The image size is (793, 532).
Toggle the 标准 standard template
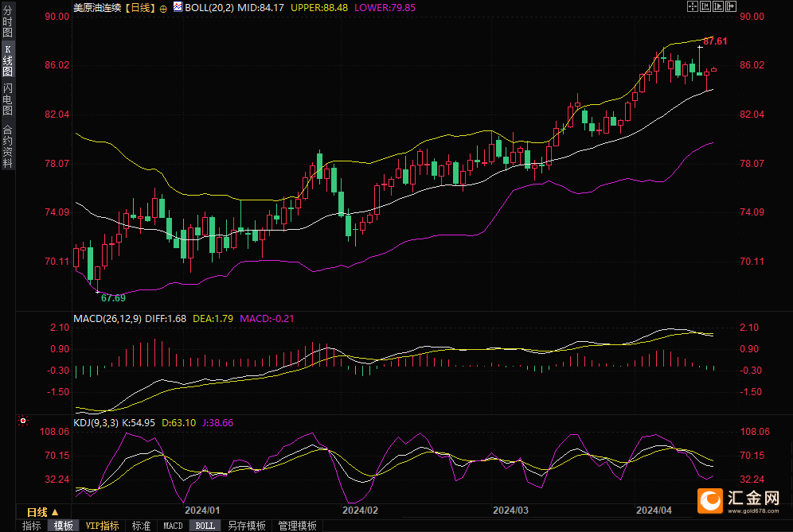[x=141, y=526]
